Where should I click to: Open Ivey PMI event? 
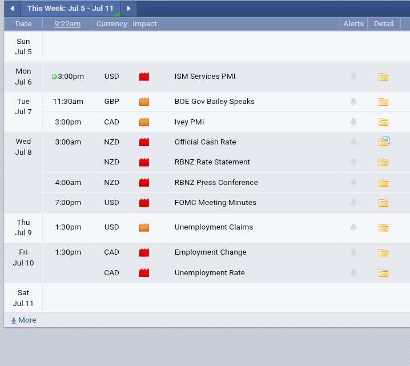tap(189, 122)
